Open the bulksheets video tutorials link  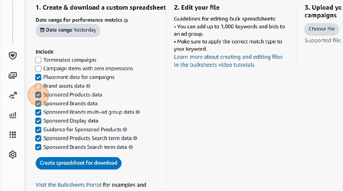click(x=214, y=65)
